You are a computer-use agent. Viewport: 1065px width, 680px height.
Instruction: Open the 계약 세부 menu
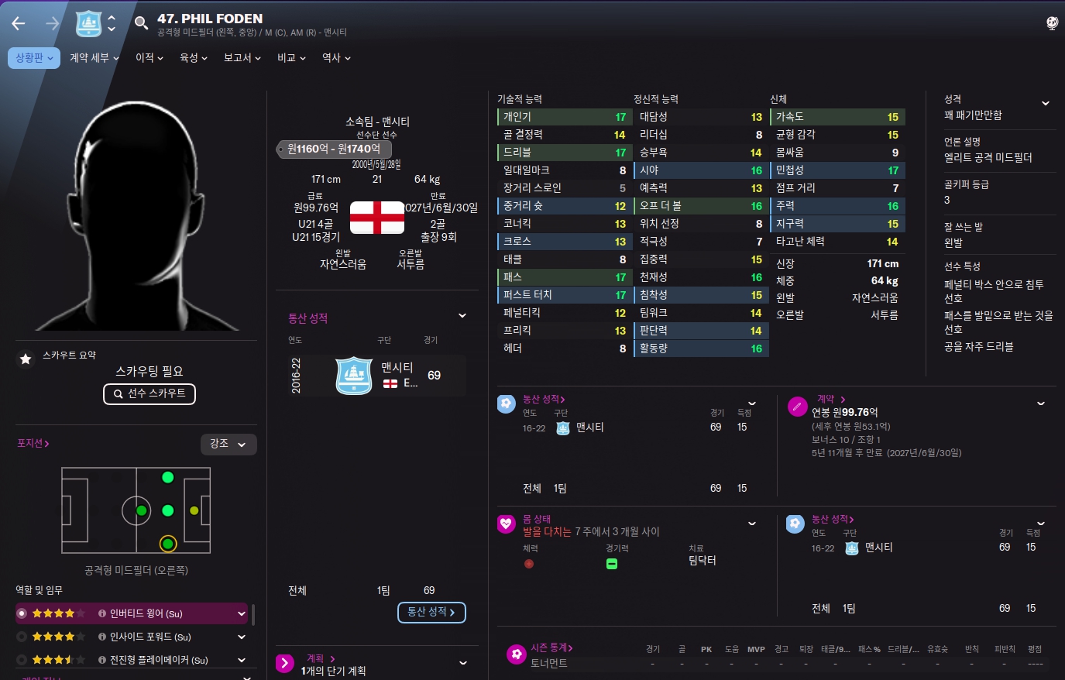[x=94, y=58]
